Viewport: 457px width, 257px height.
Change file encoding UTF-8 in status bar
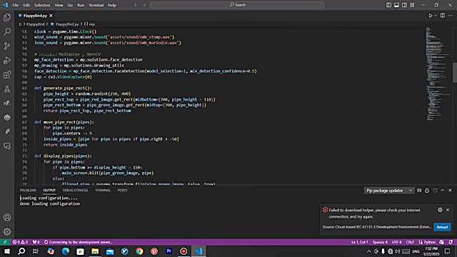[x=397, y=242]
